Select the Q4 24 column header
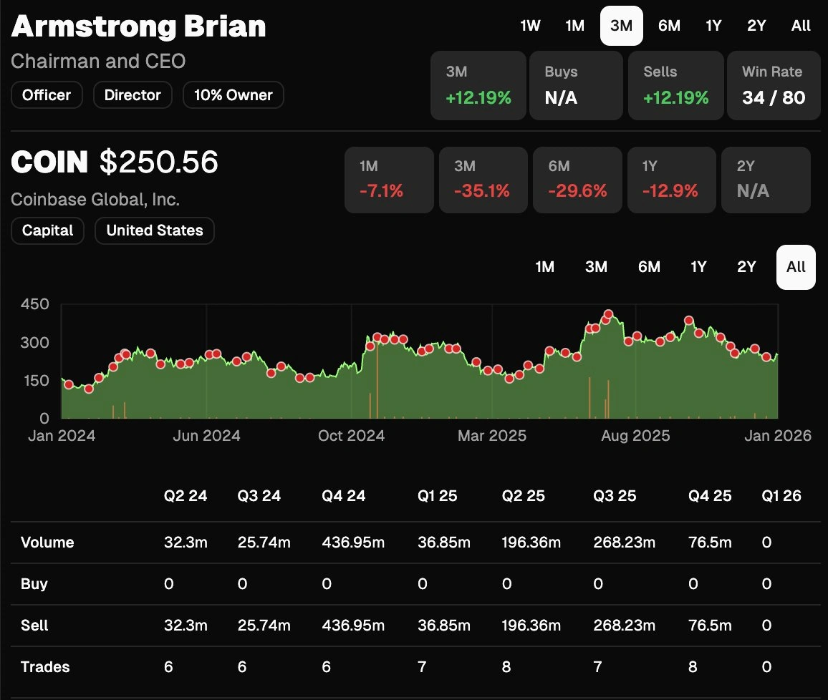This screenshot has height=700, width=828. pos(344,495)
